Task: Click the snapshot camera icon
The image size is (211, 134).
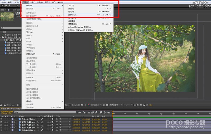Action: click(x=82, y=105)
